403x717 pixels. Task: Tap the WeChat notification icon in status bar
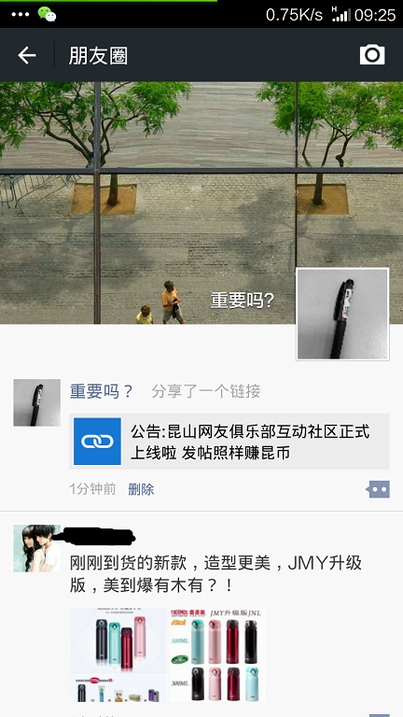(47, 14)
